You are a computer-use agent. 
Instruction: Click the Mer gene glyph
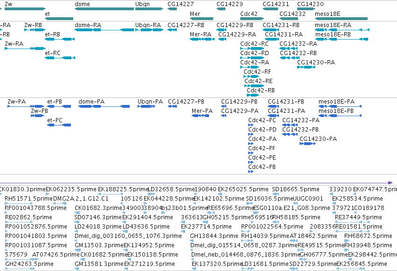(202, 19)
